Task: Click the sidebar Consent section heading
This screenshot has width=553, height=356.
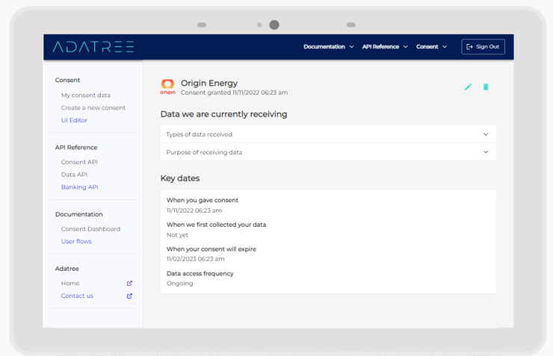Action: click(67, 81)
